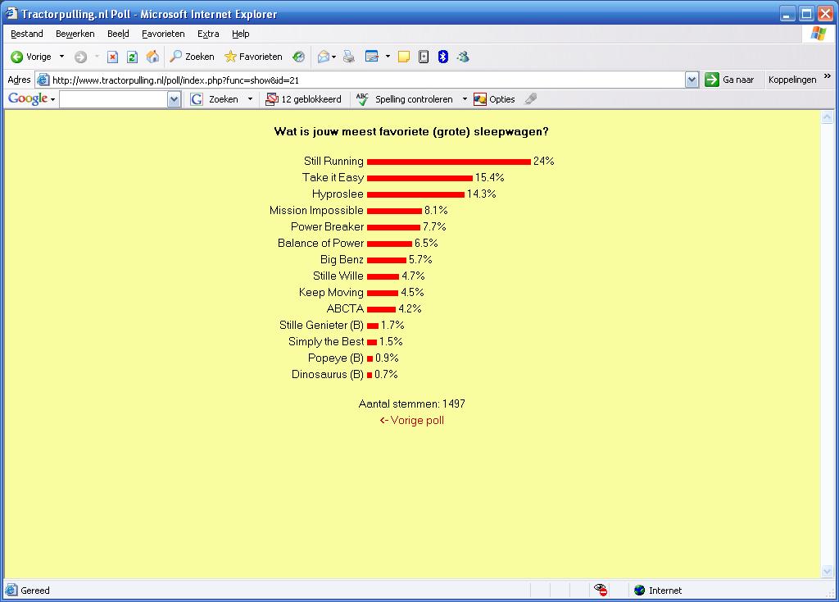Click the Dinosaurus (B) poll label
The height and width of the screenshot is (602, 839).
coord(328,374)
